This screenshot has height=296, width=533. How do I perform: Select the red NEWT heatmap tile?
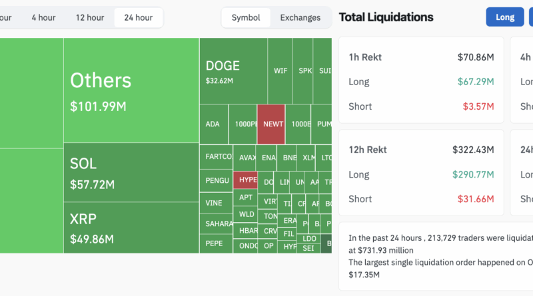pos(271,124)
